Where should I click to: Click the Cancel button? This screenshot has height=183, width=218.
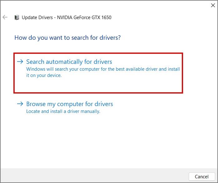pos(202,176)
